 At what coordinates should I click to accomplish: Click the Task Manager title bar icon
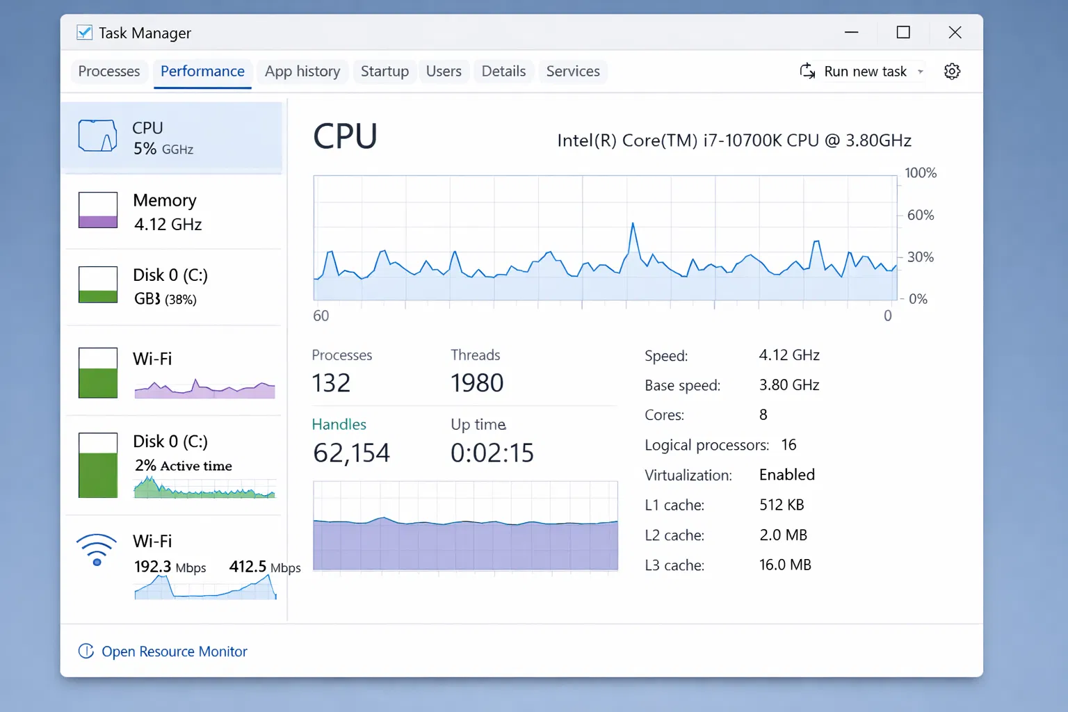pyautogui.click(x=84, y=33)
